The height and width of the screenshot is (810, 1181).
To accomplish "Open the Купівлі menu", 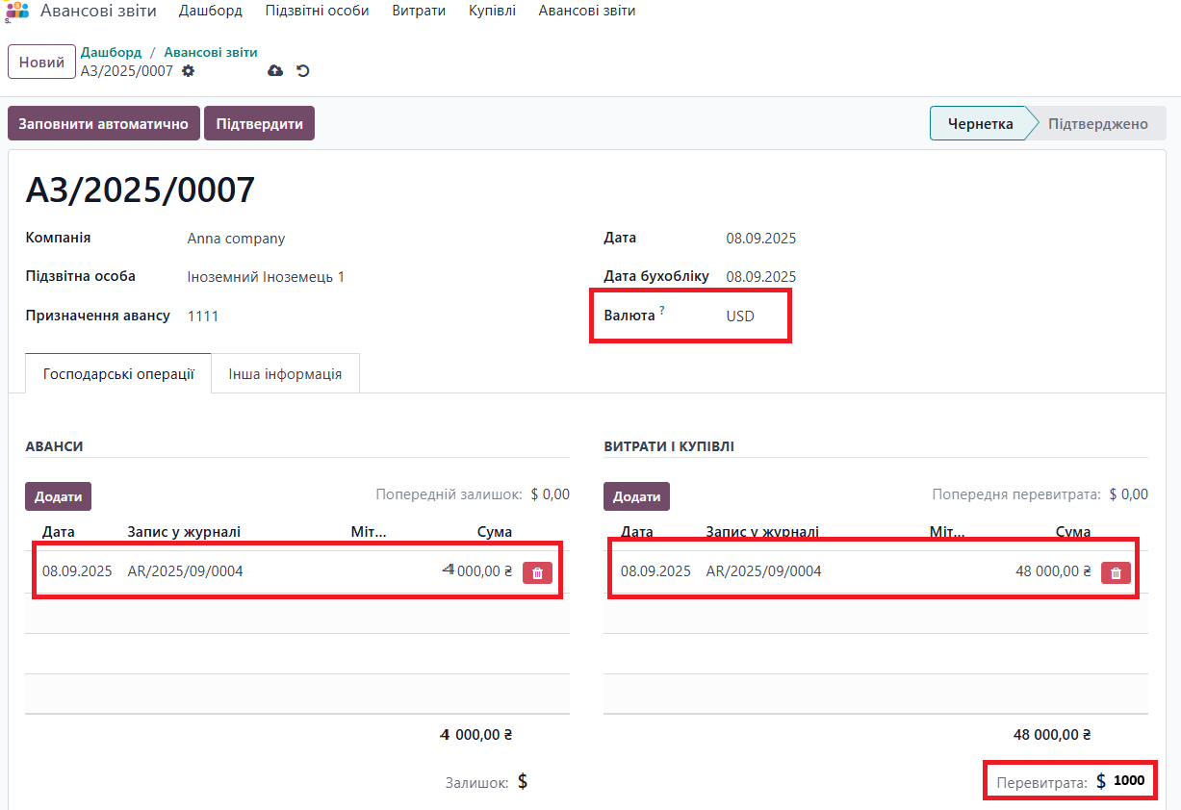I will point(492,11).
